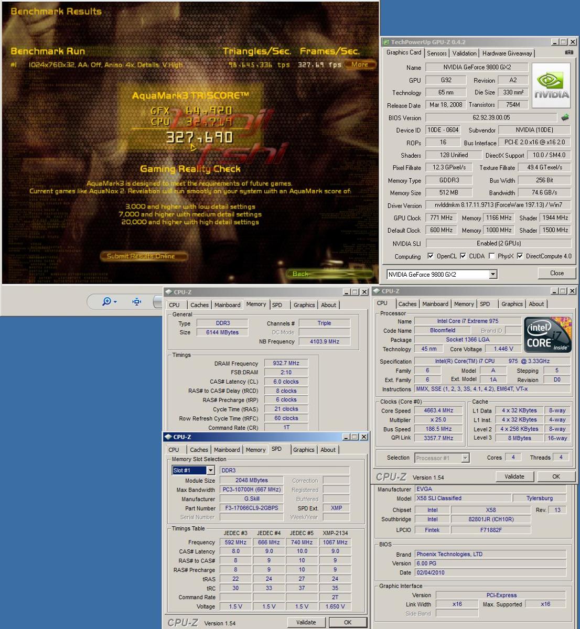Viewport: 580px width, 629px height.
Task: Open Graphics tab in CPU-Z SPD window
Action: tap(304, 450)
